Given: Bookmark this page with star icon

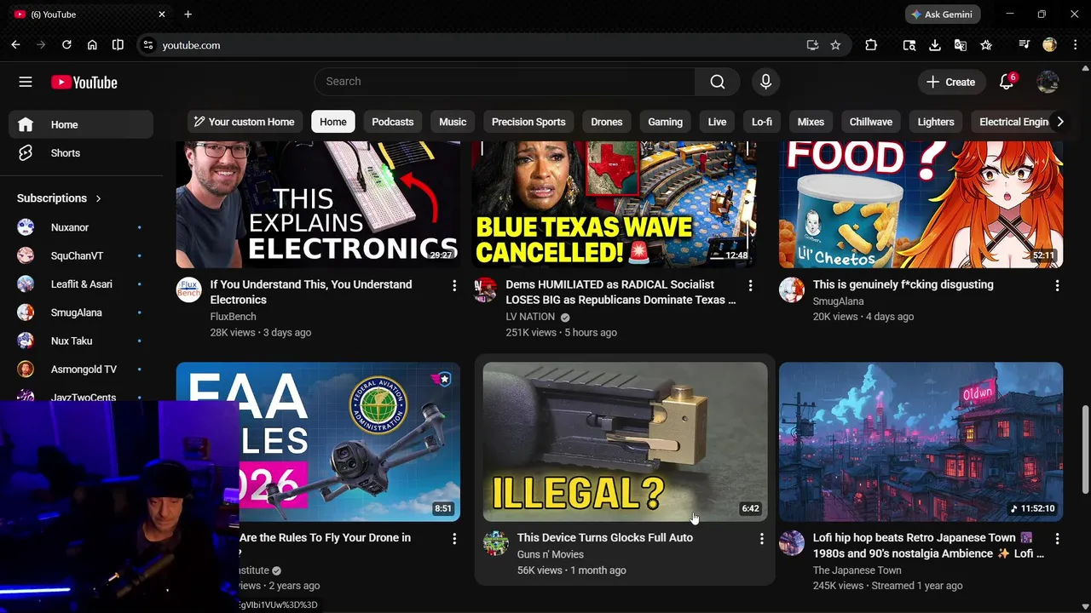Looking at the screenshot, I should (835, 45).
